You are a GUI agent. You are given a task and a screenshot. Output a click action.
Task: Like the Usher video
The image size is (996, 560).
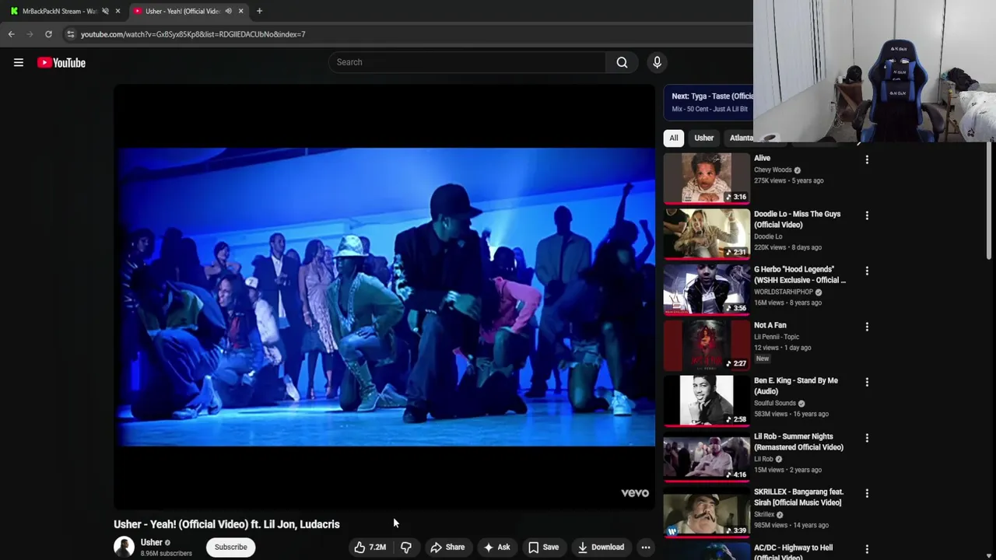click(370, 548)
